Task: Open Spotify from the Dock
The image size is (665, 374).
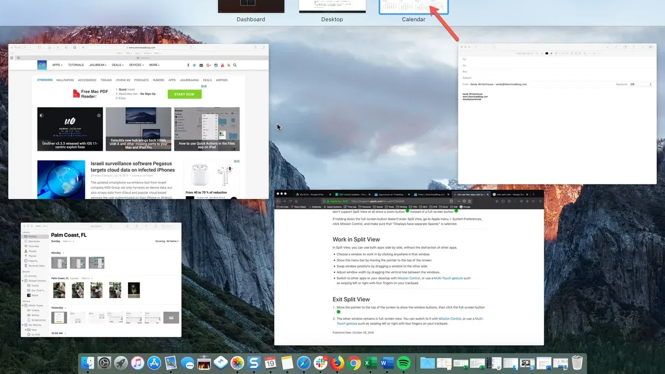Action: tap(403, 363)
